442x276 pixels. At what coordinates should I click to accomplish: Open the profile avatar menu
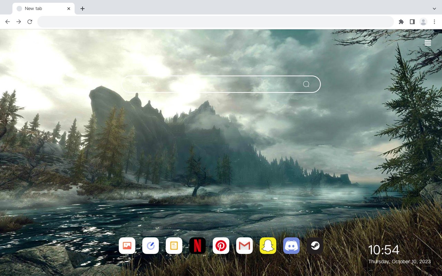click(x=423, y=22)
